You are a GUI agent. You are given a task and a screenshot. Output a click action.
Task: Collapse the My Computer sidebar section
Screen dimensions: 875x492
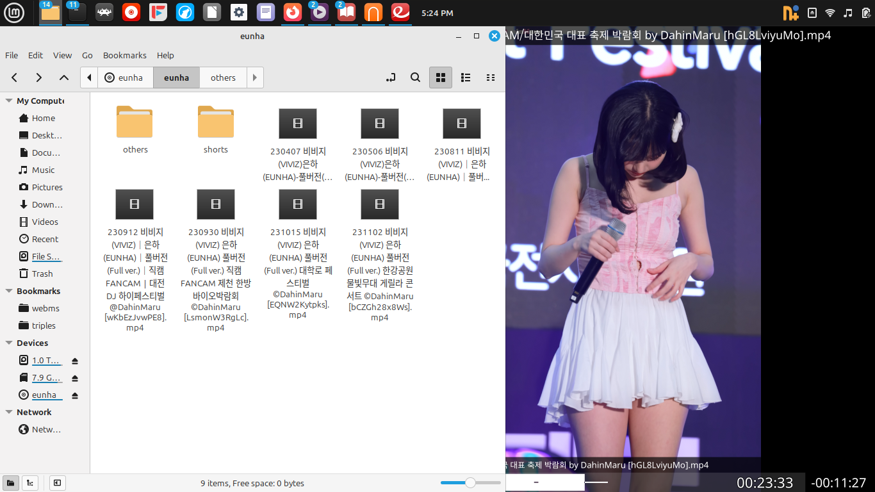pos(9,101)
